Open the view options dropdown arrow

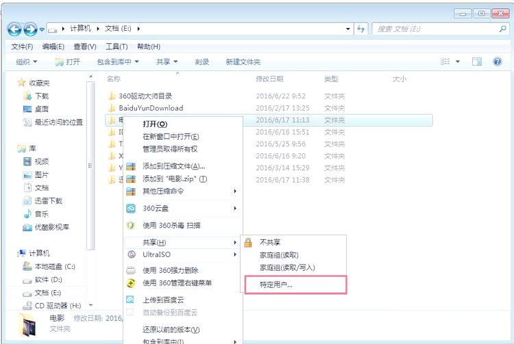[458, 62]
